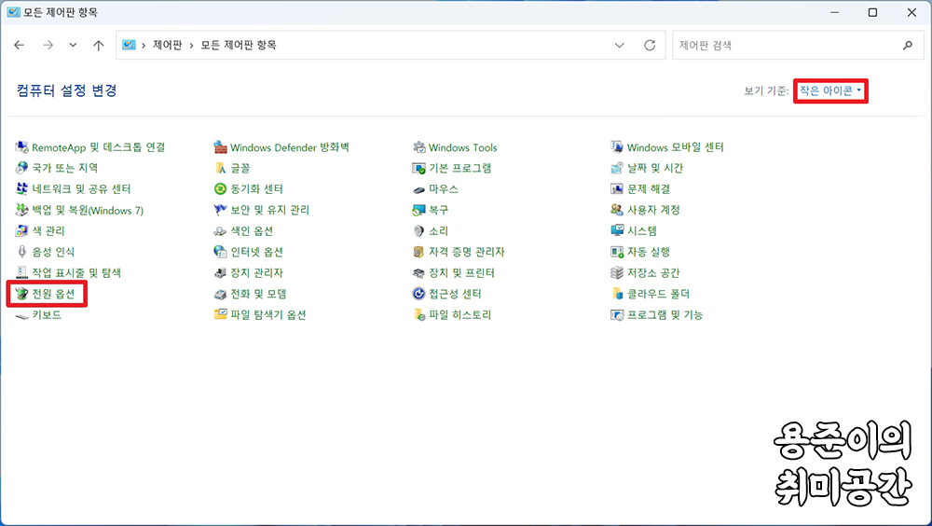
Task: Open the 파일 히스토리 link
Action: pyautogui.click(x=460, y=315)
